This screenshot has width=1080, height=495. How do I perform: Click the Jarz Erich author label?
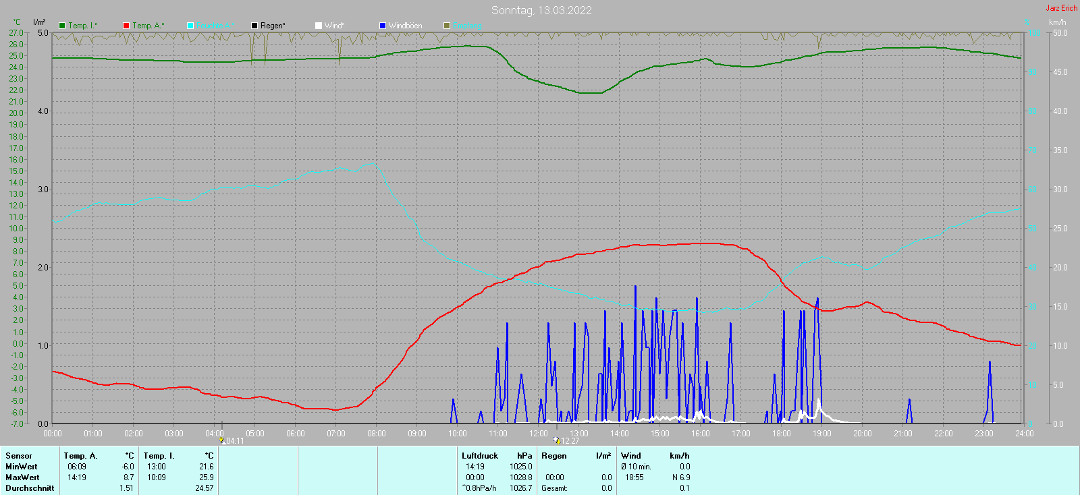tap(1062, 8)
